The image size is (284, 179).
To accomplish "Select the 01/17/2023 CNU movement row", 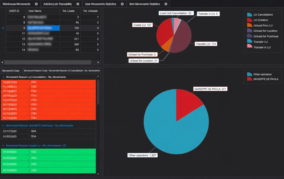I will 48,100.
